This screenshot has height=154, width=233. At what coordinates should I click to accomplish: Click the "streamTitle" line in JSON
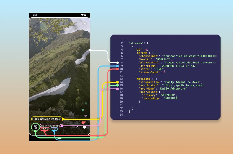tap(170, 82)
